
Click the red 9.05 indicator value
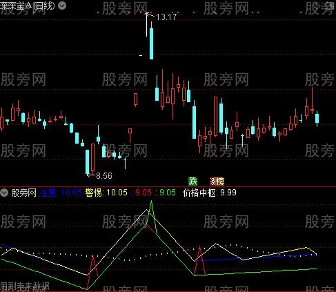pyautogui.click(x=144, y=193)
